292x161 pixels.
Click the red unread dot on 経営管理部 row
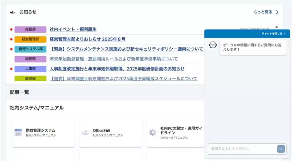tap(11, 39)
